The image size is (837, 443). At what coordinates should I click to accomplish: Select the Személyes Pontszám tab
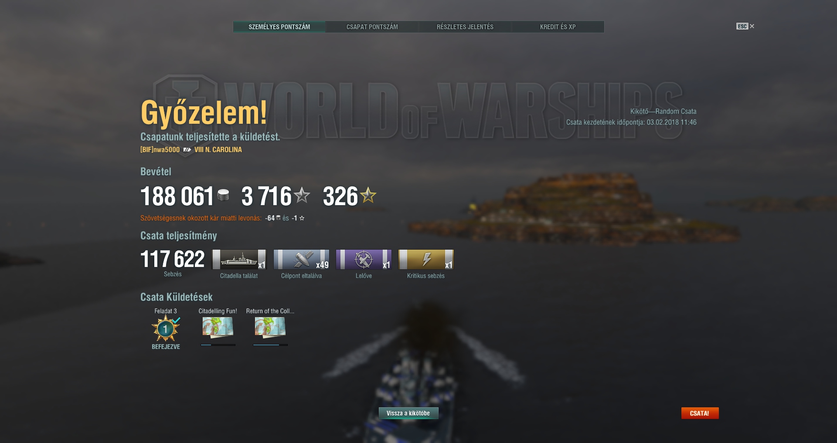point(279,27)
